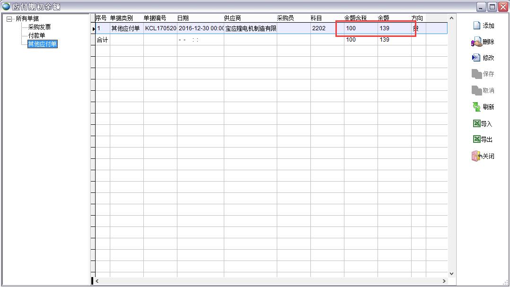Collapse the 所有单据 tree node

(9, 19)
